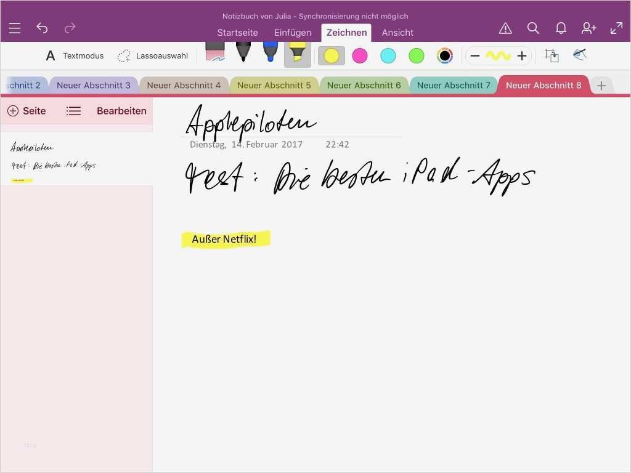Viewport: 631px width, 473px height.
Task: Redo the last undone action
Action: (x=70, y=28)
